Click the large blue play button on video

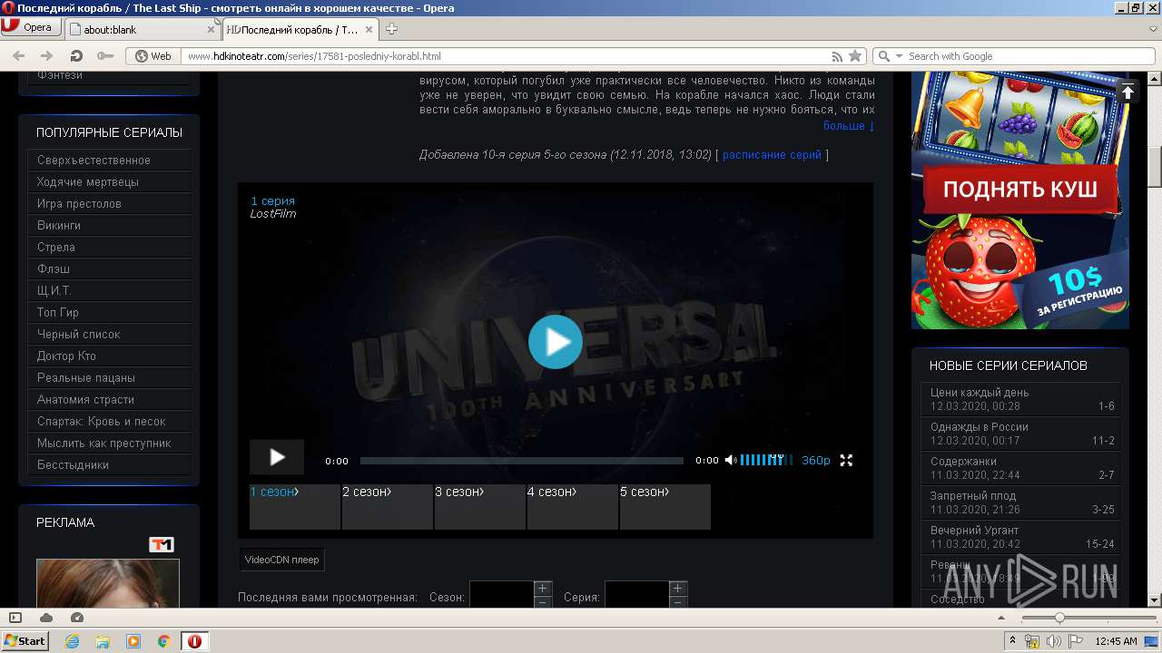pyautogui.click(x=556, y=341)
